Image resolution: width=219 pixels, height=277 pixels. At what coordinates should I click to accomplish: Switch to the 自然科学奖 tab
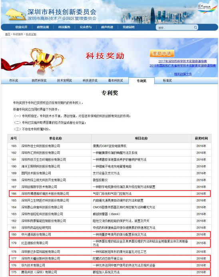[39, 80]
